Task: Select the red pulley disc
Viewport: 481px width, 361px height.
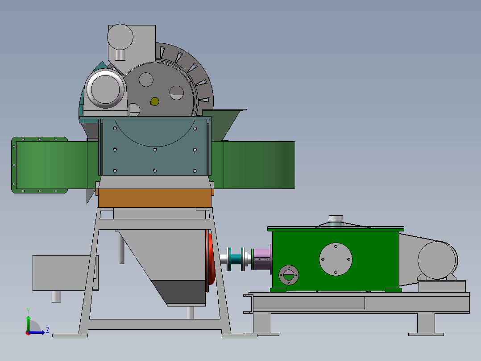Action: (211, 260)
